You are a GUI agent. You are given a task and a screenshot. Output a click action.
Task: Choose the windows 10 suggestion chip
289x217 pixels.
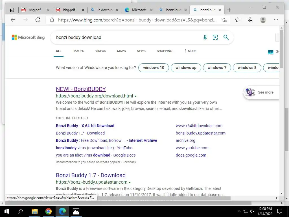pos(154,68)
